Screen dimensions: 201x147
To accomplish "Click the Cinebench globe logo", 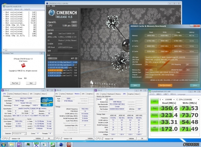I will (52, 13).
